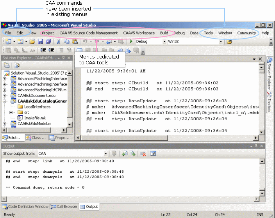Click the Find in Files icon beside Win32
The width and height of the screenshot is (275, 218).
[229, 42]
